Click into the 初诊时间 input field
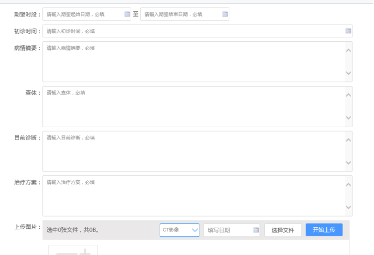The height and width of the screenshot is (255, 374). coord(193,31)
